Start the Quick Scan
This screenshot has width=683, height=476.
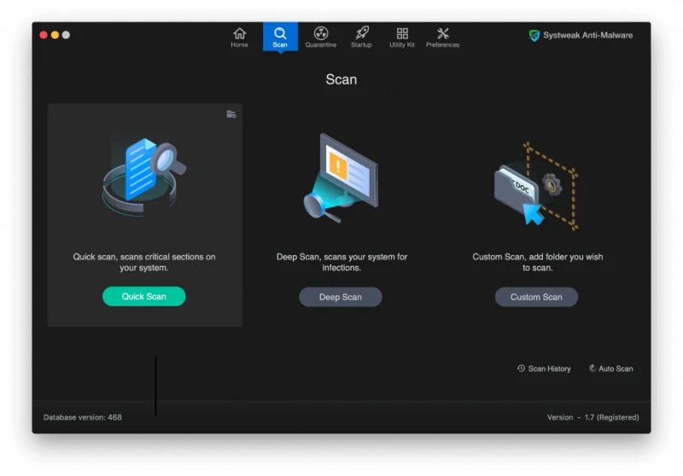coord(143,296)
